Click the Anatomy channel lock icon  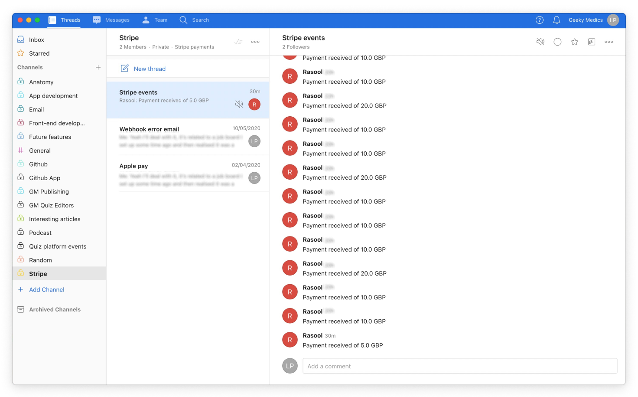pyautogui.click(x=20, y=81)
